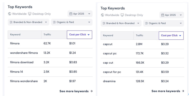The width and height of the screenshot is (189, 96).
Task: Open See more keywords link in left panel
Action: [76, 91]
